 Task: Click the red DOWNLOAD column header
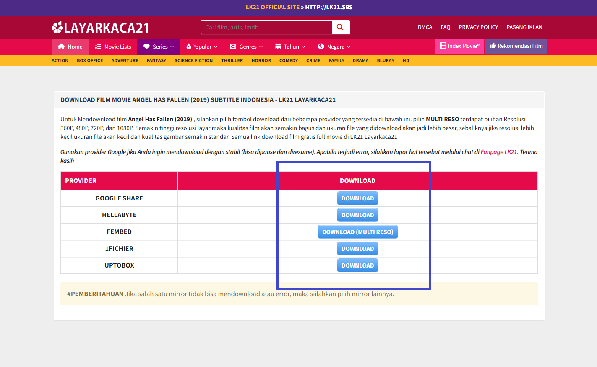coord(357,181)
